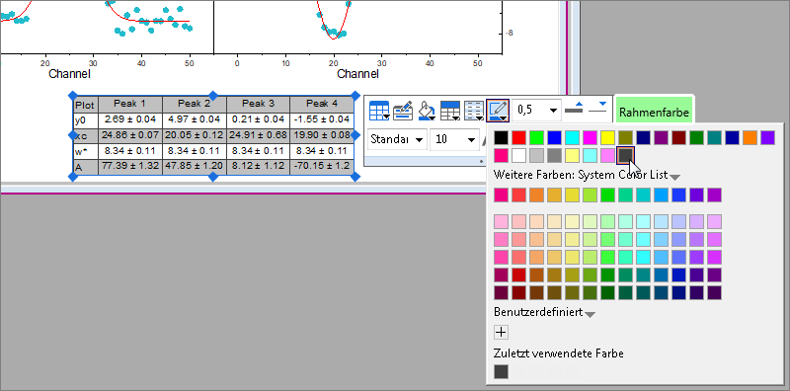Select the red swatch in top row
The image size is (790, 391).
[x=519, y=137]
